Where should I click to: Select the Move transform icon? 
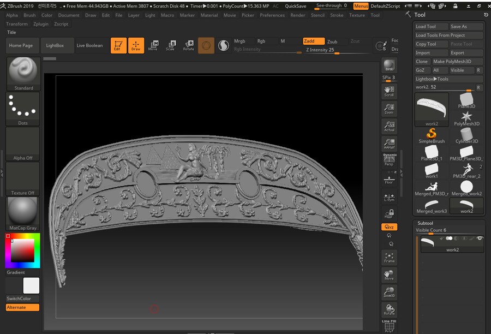click(x=153, y=45)
